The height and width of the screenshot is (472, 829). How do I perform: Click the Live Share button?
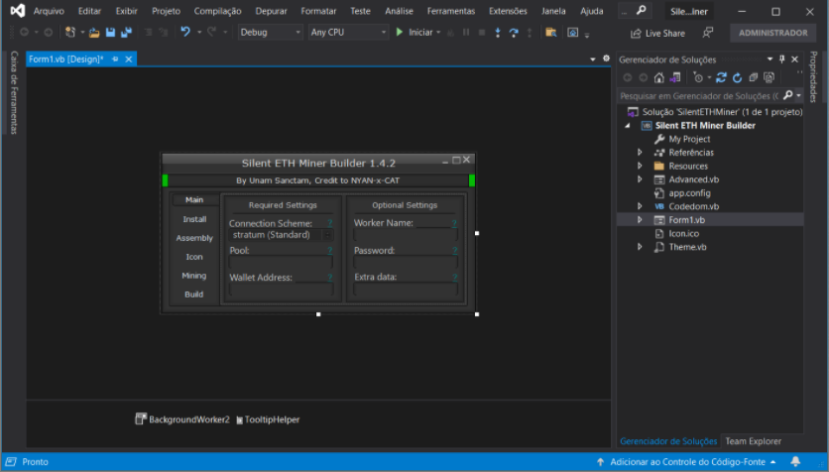657,34
